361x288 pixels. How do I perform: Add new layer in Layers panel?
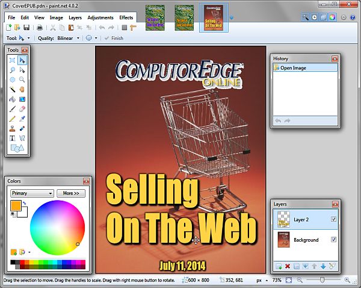click(x=279, y=266)
